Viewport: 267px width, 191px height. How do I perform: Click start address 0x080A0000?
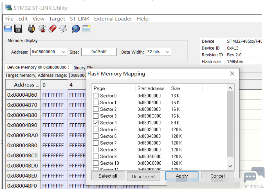149,156
